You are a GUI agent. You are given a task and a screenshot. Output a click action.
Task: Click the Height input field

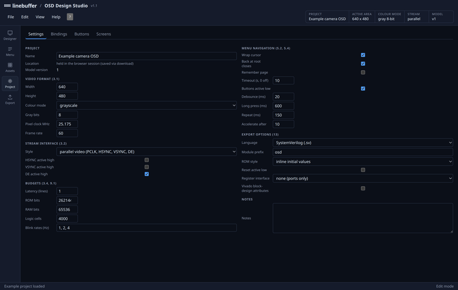(x=67, y=96)
